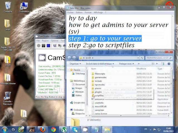Open Ordinateur desktop icon

(x=24, y=7)
